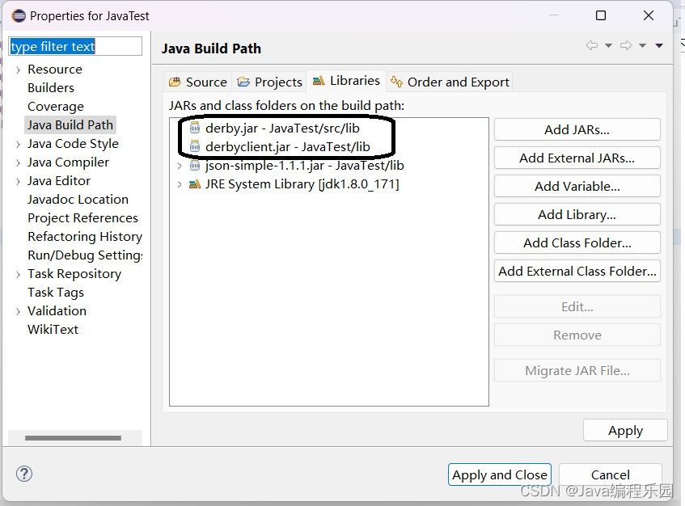Expand the Java Editor node
The image size is (685, 506).
point(18,181)
